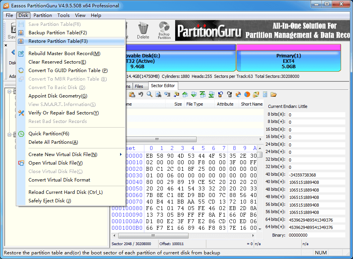Click the magnifier Find icon
The image size is (353, 259).
[149, 94]
